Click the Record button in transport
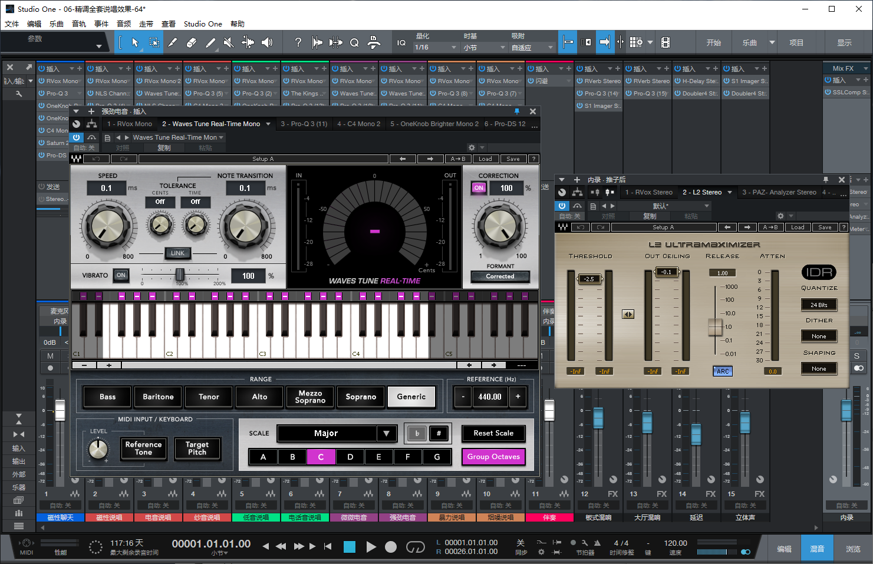873x564 pixels. (391, 547)
